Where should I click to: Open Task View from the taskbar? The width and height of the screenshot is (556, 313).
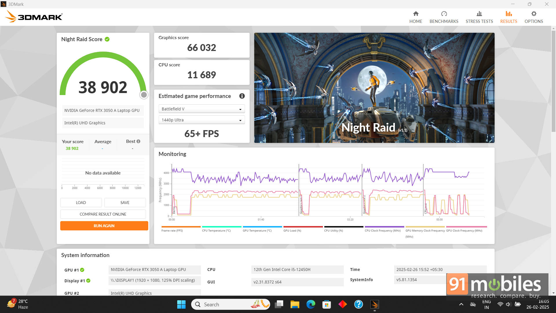[279, 304]
